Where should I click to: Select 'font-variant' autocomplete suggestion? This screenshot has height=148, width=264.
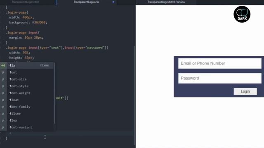click(x=27, y=127)
